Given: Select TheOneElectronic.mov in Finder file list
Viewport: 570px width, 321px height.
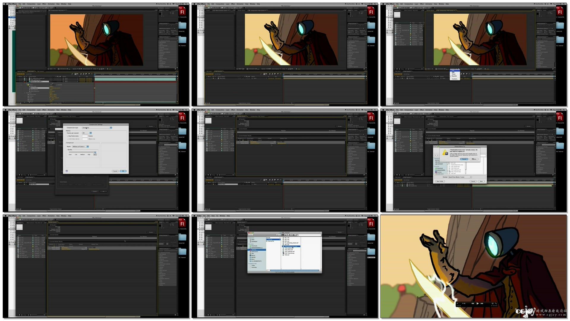Looking at the screenshot, I should point(291,246).
